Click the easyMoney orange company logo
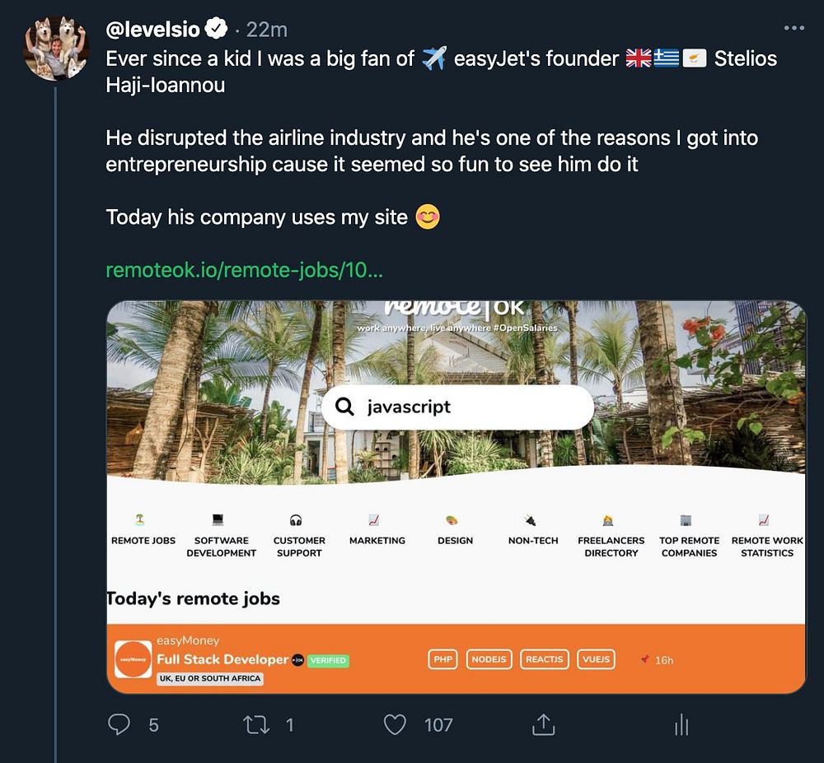 (x=133, y=659)
